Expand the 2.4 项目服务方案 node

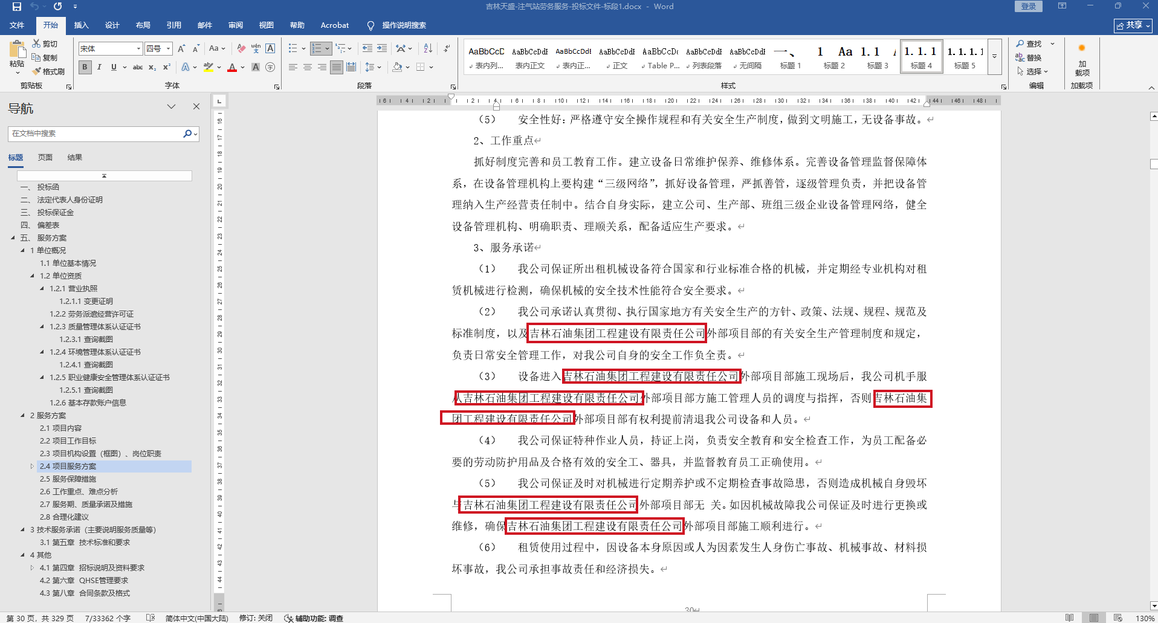(32, 466)
